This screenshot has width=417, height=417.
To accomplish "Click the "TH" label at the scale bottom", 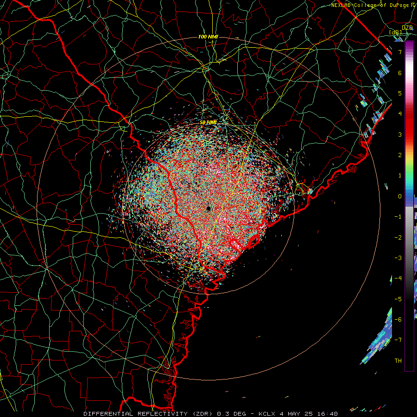I will [398, 361].
